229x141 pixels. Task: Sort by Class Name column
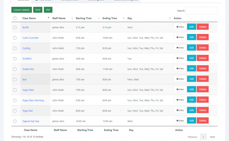pos(35,18)
